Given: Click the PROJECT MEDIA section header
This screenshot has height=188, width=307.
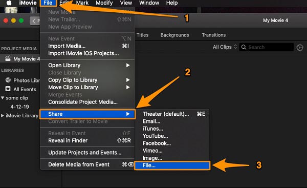Looking at the screenshot, I should coord(19,49).
